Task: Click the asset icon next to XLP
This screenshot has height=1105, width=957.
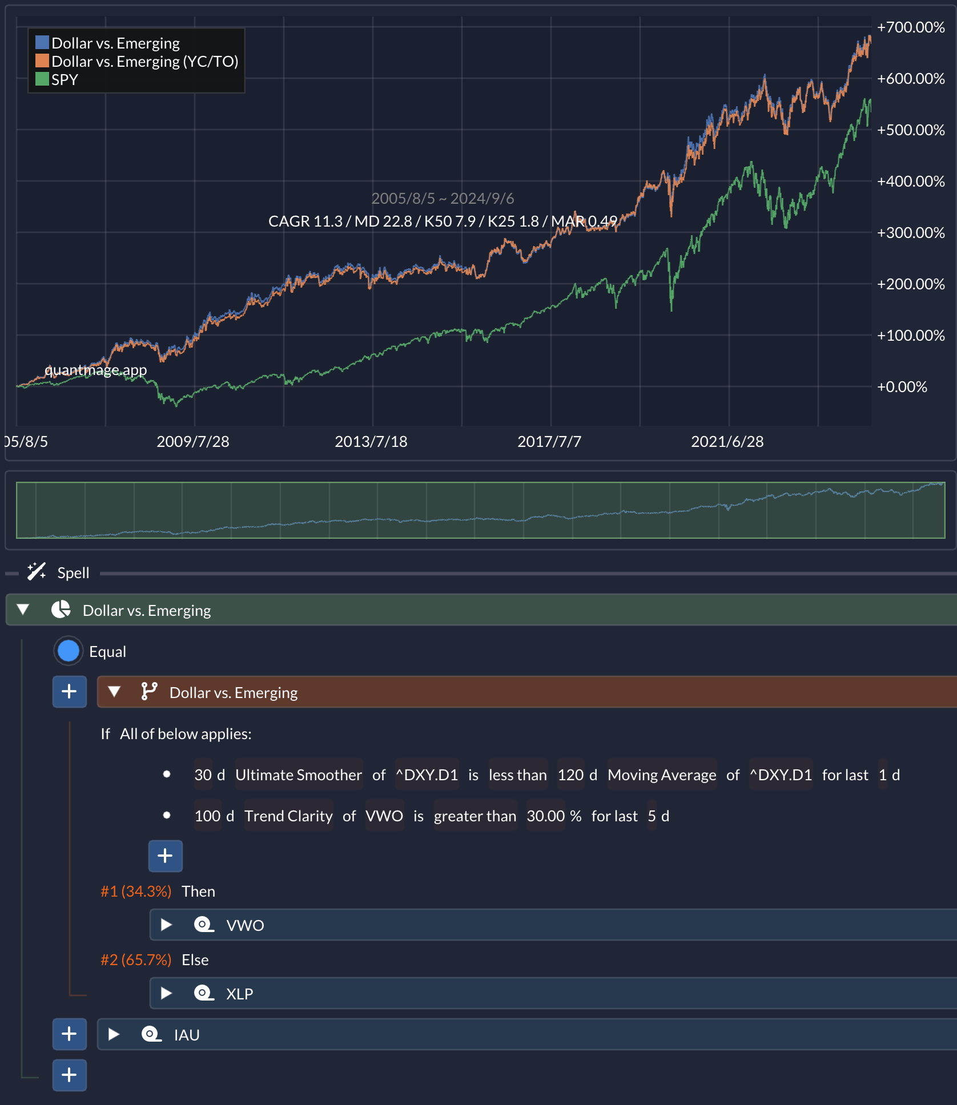Action: coord(204,993)
